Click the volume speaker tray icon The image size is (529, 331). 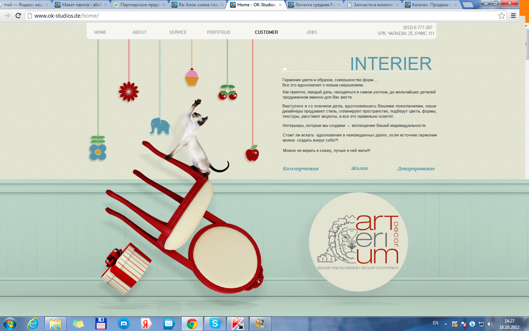(490, 324)
